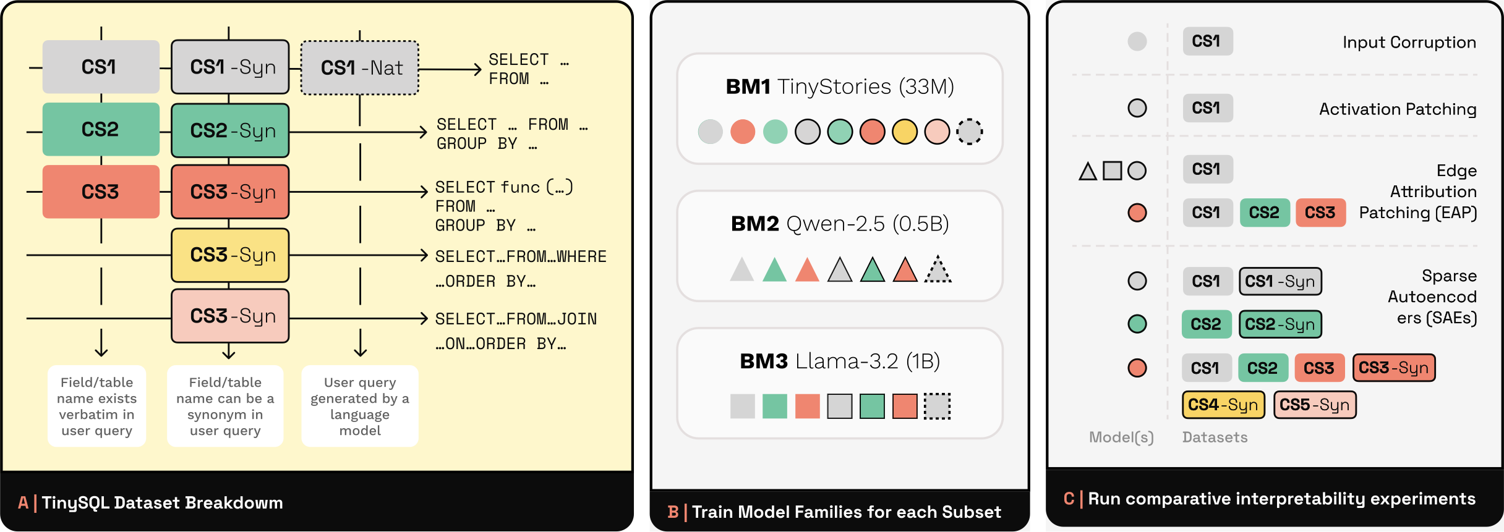Screen dimensions: 1504x532
Task: Select the pink CS5-Syn tag
Action: (1315, 405)
